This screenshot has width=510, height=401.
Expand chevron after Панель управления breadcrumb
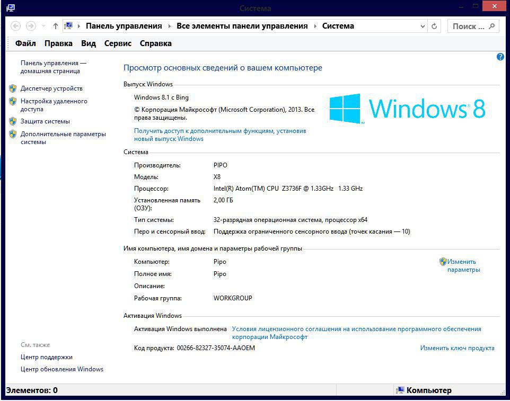[170, 26]
